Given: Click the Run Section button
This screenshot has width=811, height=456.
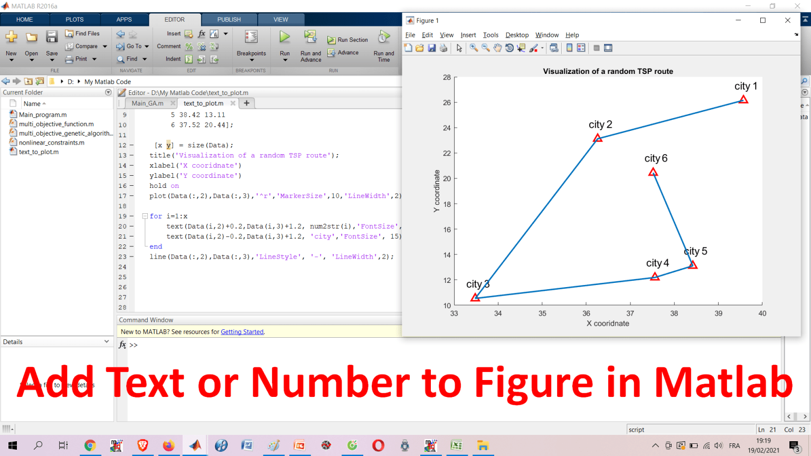Looking at the screenshot, I should pyautogui.click(x=347, y=40).
